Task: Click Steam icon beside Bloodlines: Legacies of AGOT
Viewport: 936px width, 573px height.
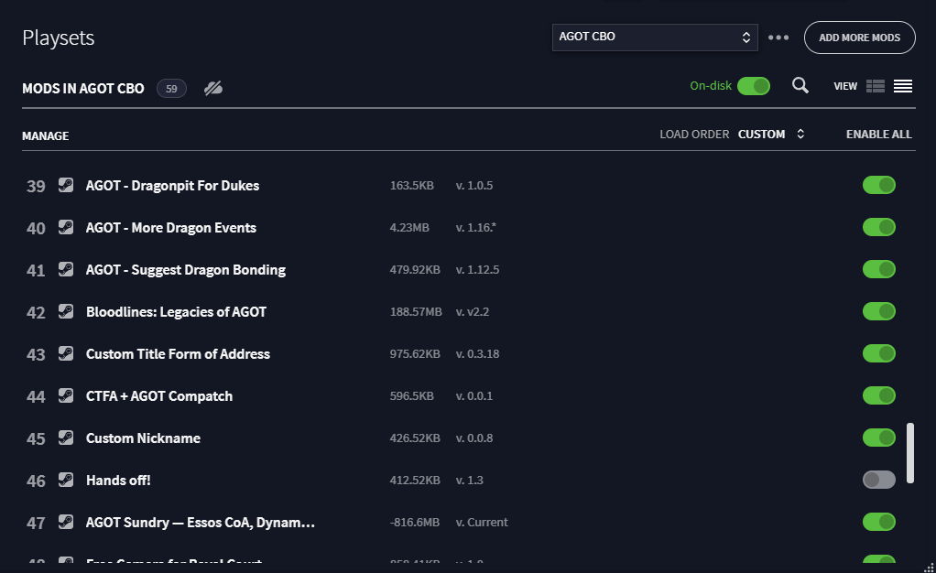Action: (66, 311)
